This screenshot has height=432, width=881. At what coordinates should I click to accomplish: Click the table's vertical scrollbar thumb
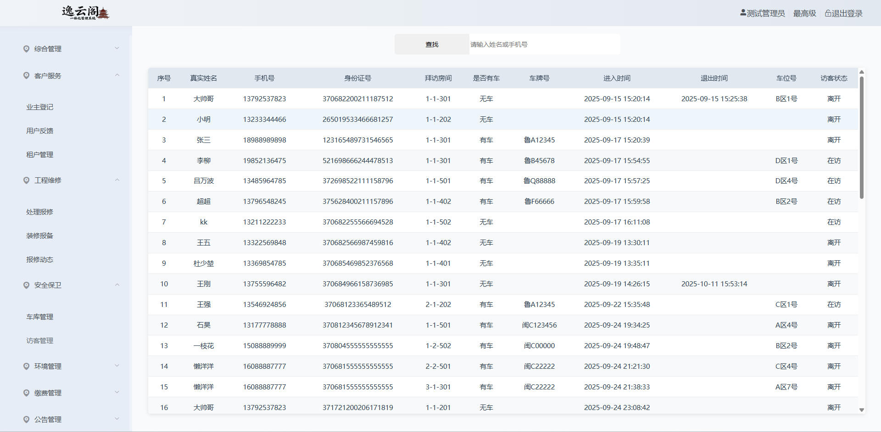click(x=861, y=137)
